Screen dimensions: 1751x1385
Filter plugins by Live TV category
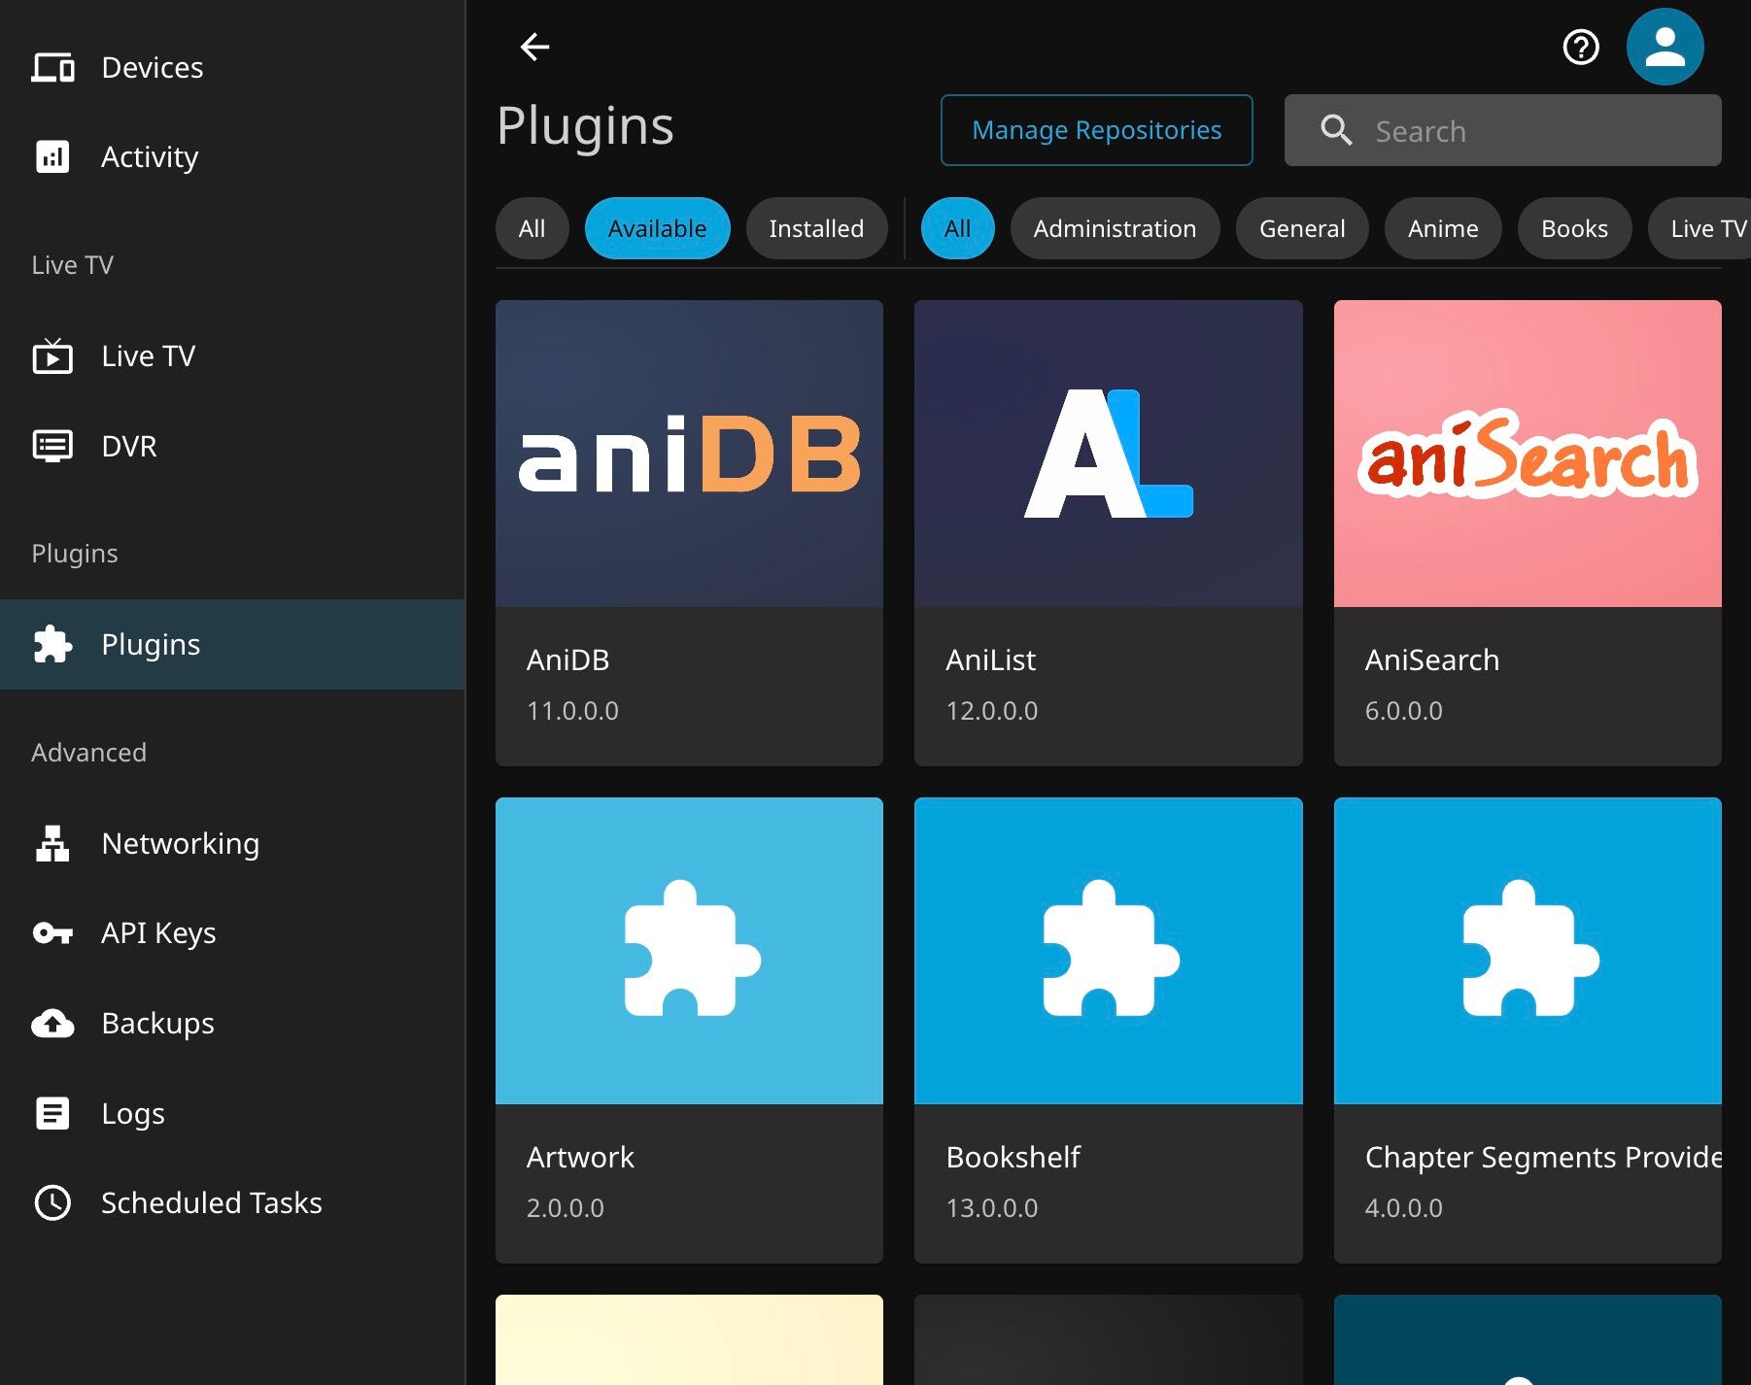(x=1700, y=229)
